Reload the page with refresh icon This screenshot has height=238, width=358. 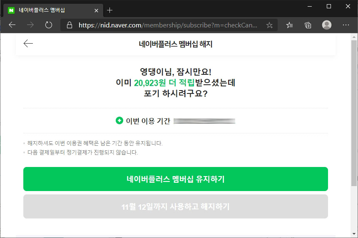pyautogui.click(x=48, y=25)
